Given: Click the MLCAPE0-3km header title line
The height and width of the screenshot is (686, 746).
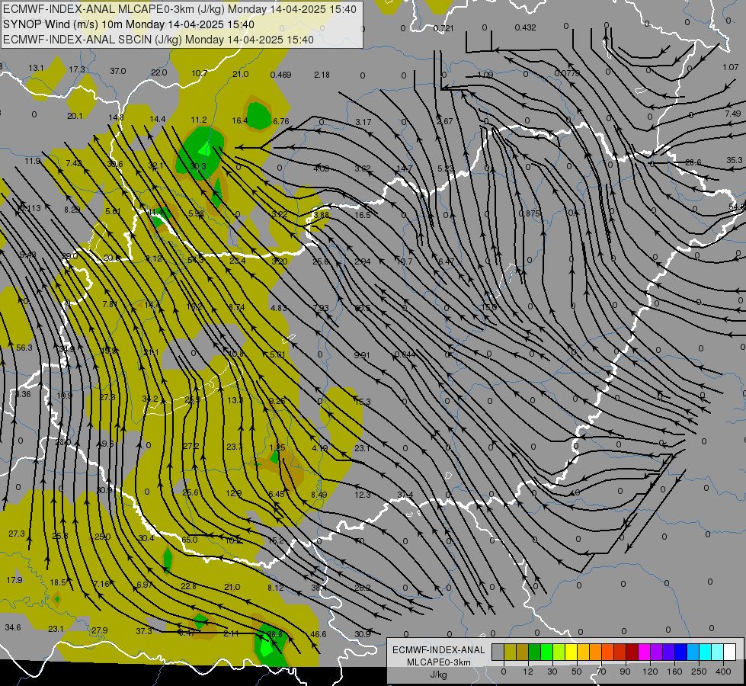Looking at the screenshot, I should pos(179,9).
